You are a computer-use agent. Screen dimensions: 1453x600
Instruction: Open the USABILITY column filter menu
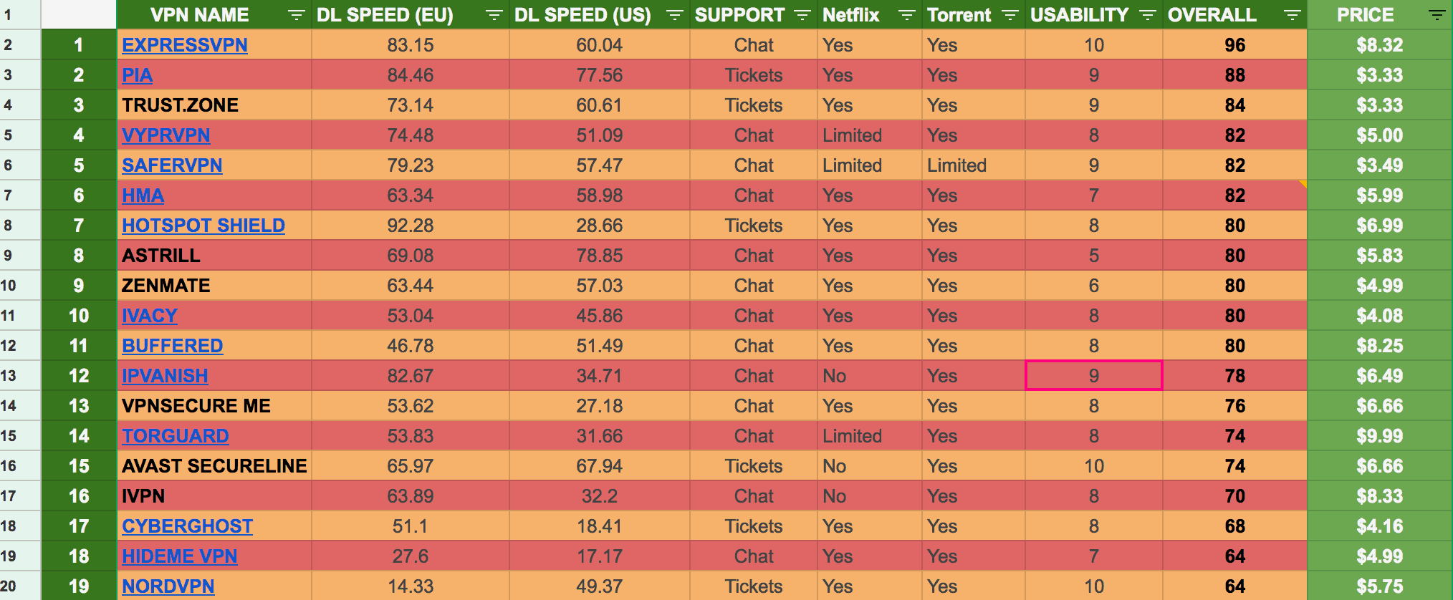[x=1148, y=15]
